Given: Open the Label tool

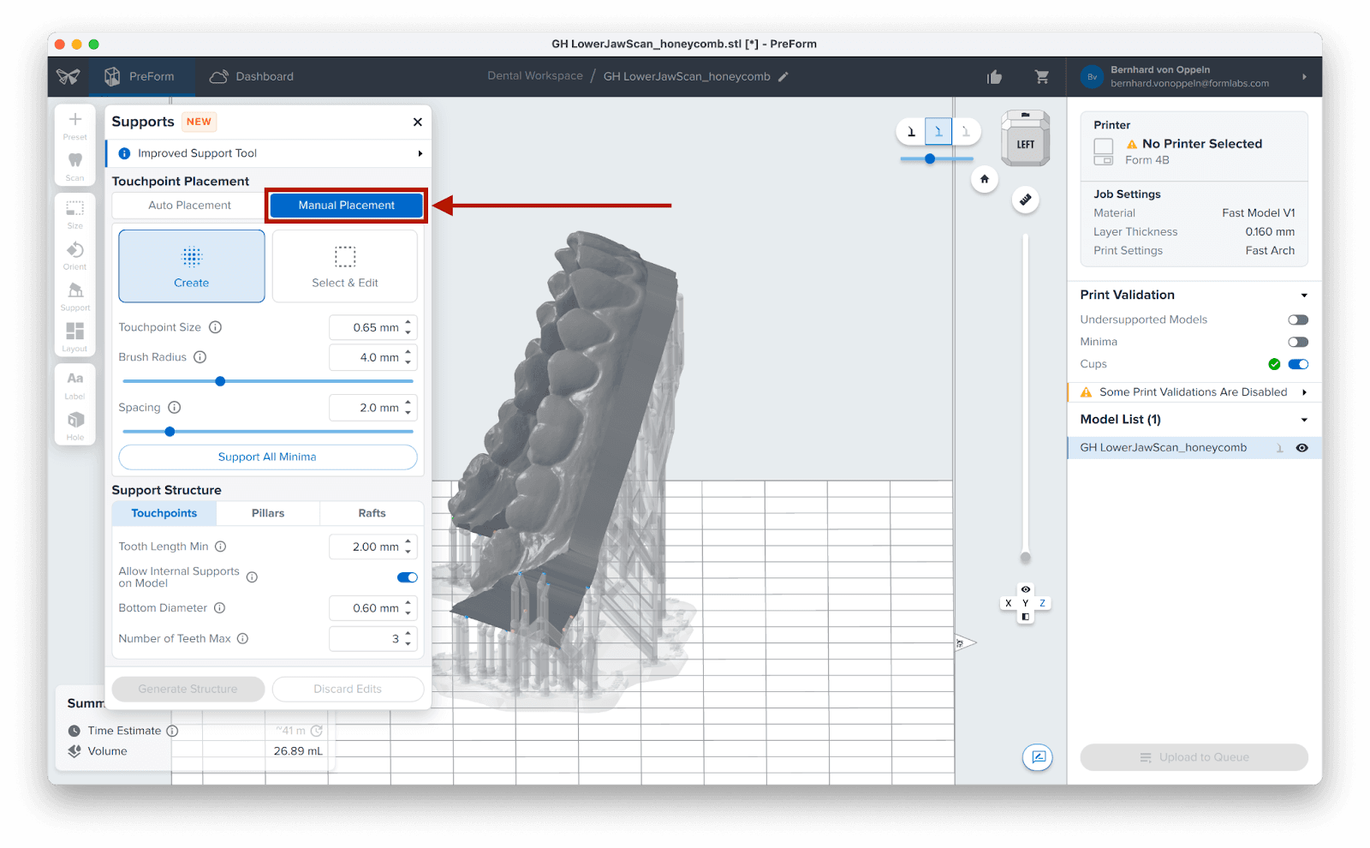Looking at the screenshot, I should coord(75,379).
